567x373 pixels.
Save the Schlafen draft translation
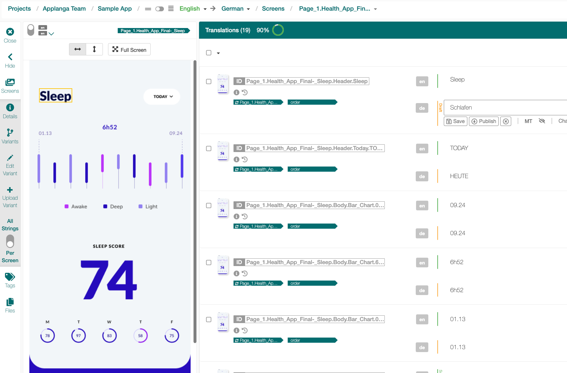[455, 121]
